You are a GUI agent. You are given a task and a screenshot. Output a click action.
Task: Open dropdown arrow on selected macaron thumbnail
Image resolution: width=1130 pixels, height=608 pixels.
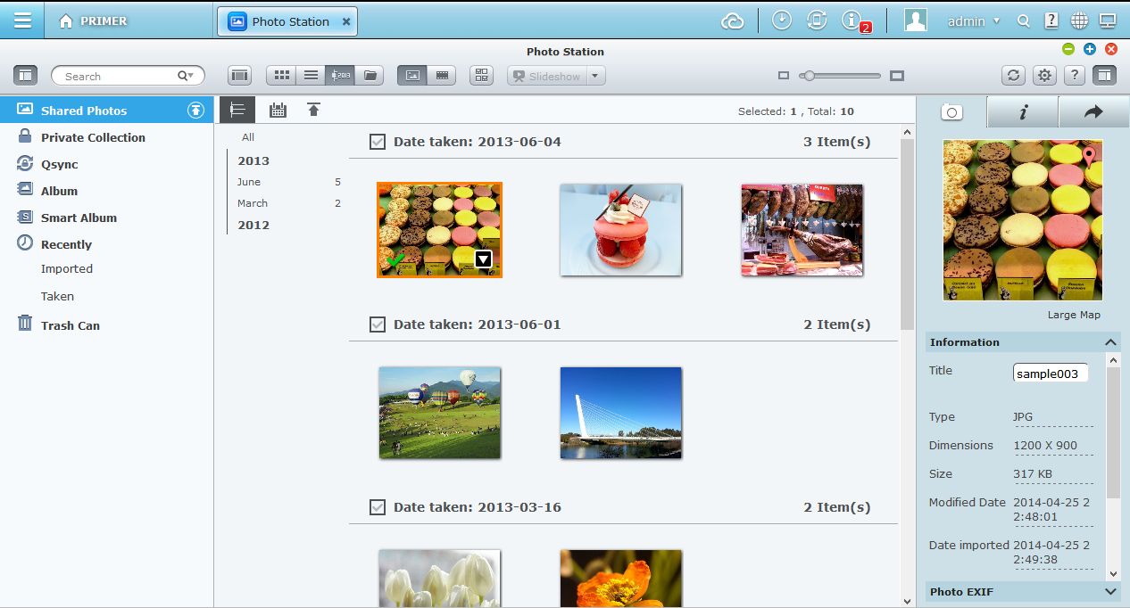point(483,259)
